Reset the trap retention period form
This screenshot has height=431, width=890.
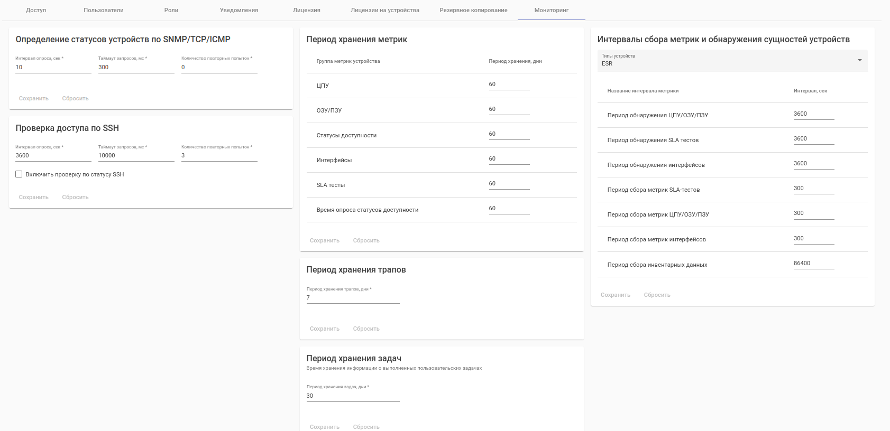click(x=366, y=329)
